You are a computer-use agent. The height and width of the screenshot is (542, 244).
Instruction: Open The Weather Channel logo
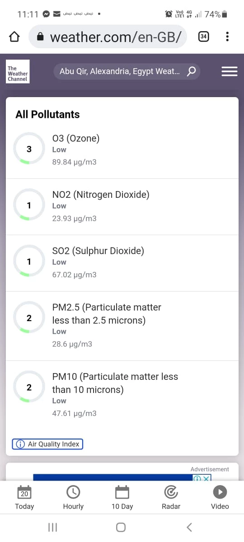18,71
